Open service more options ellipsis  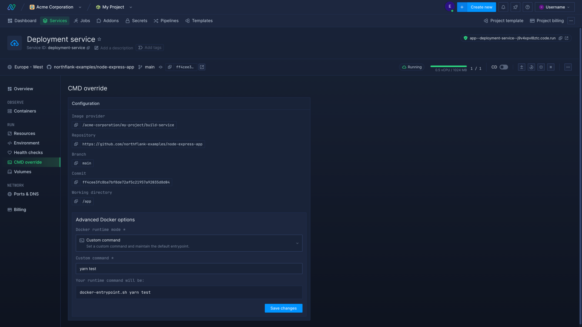(568, 67)
